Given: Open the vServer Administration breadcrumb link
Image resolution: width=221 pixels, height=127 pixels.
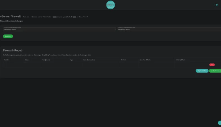Looking at the screenshot, I should pos(57,17).
